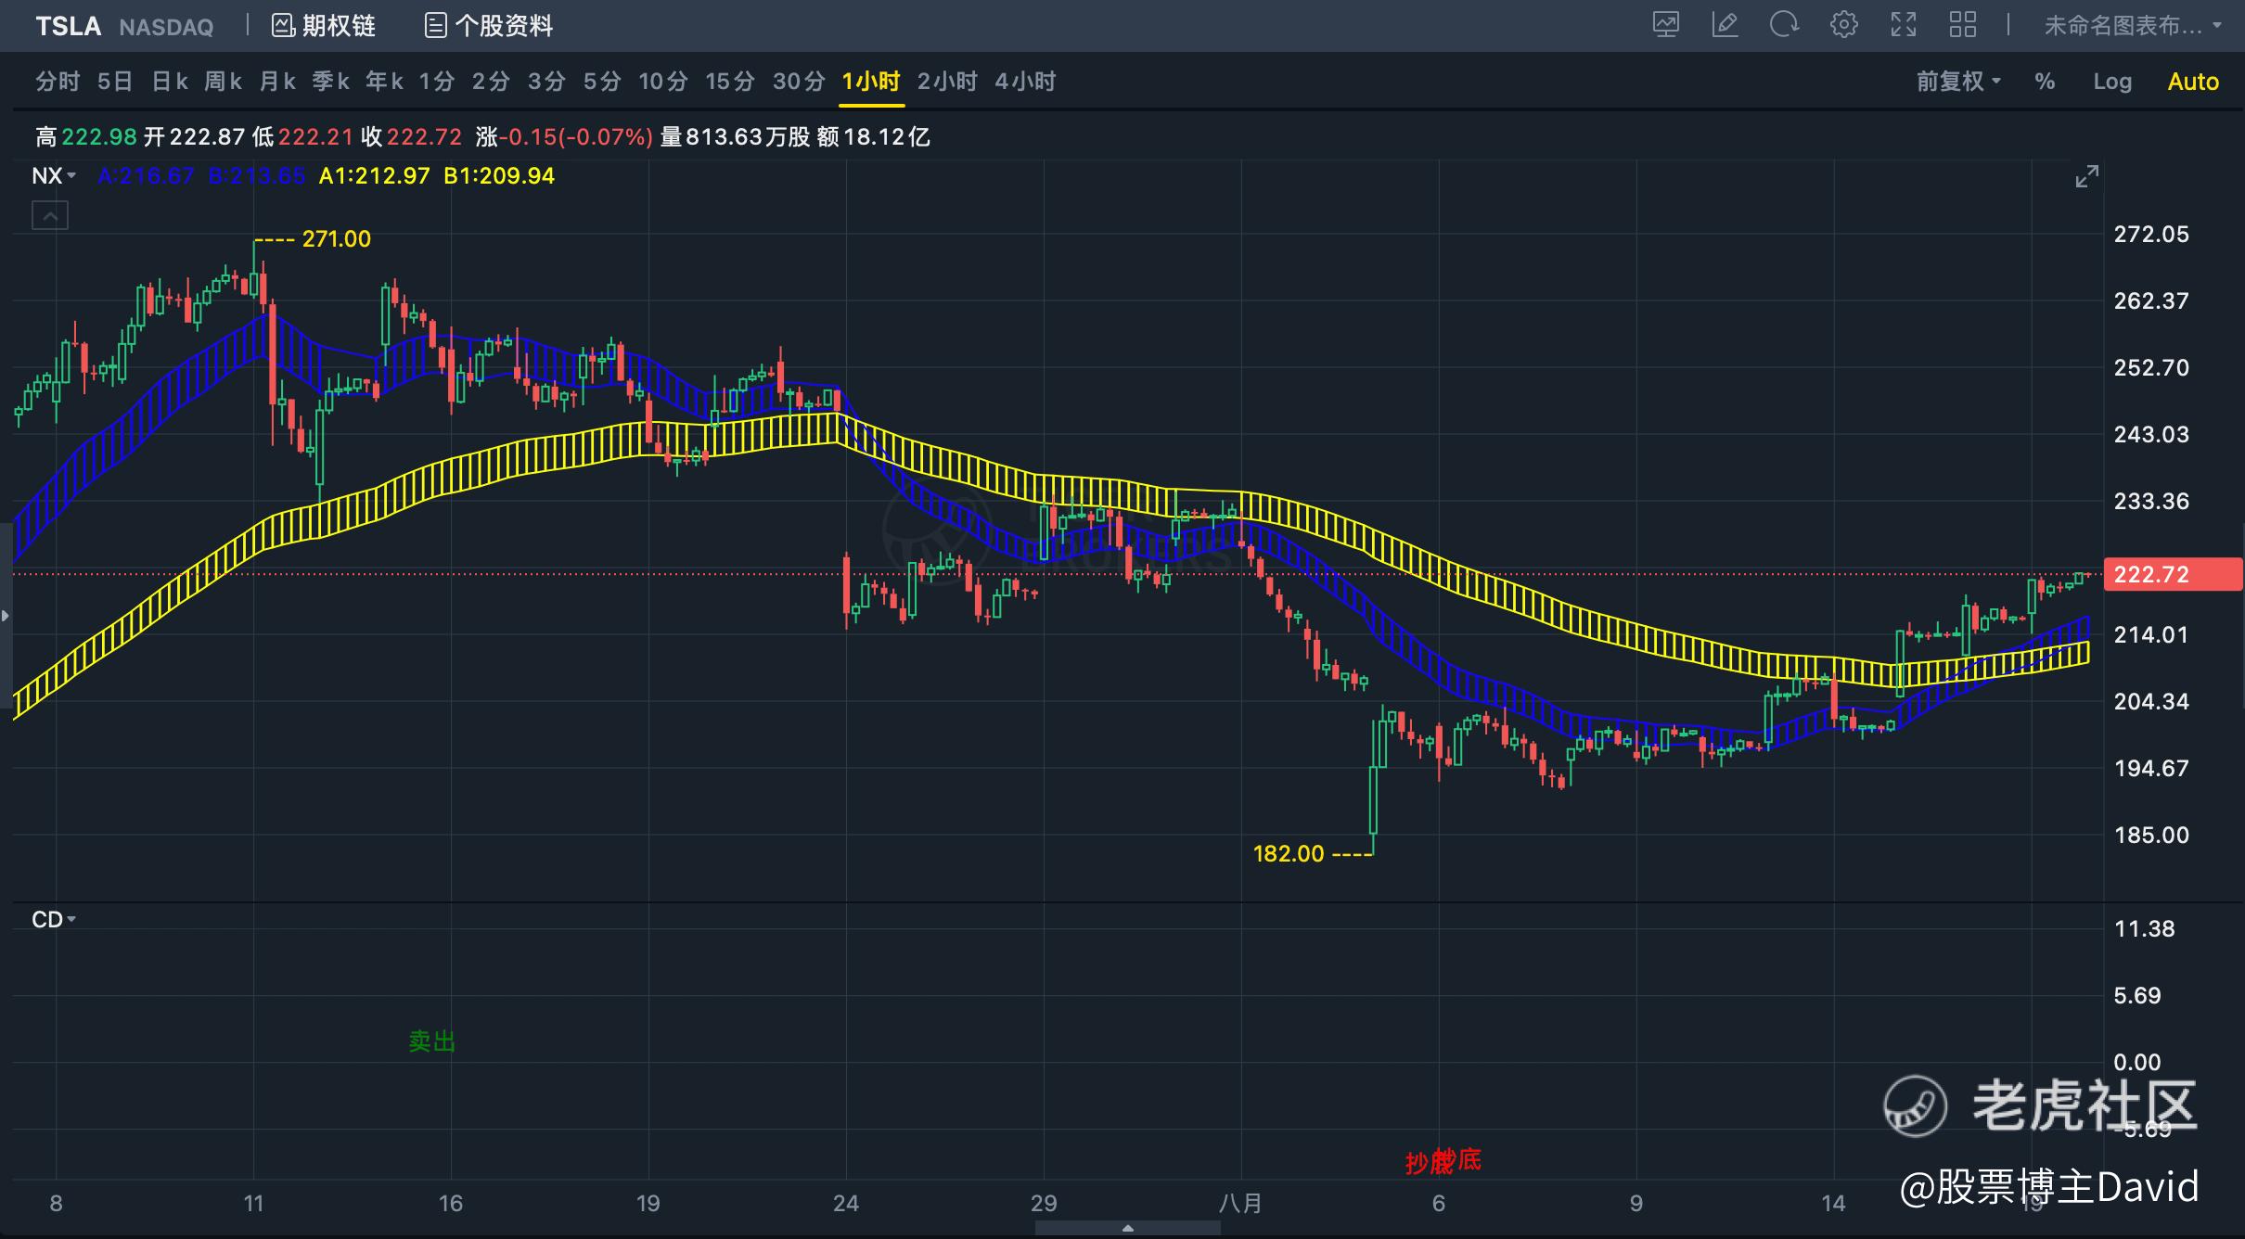Click the 272.05 price axis label
Viewport: 2245px width, 1239px height.
(2151, 235)
